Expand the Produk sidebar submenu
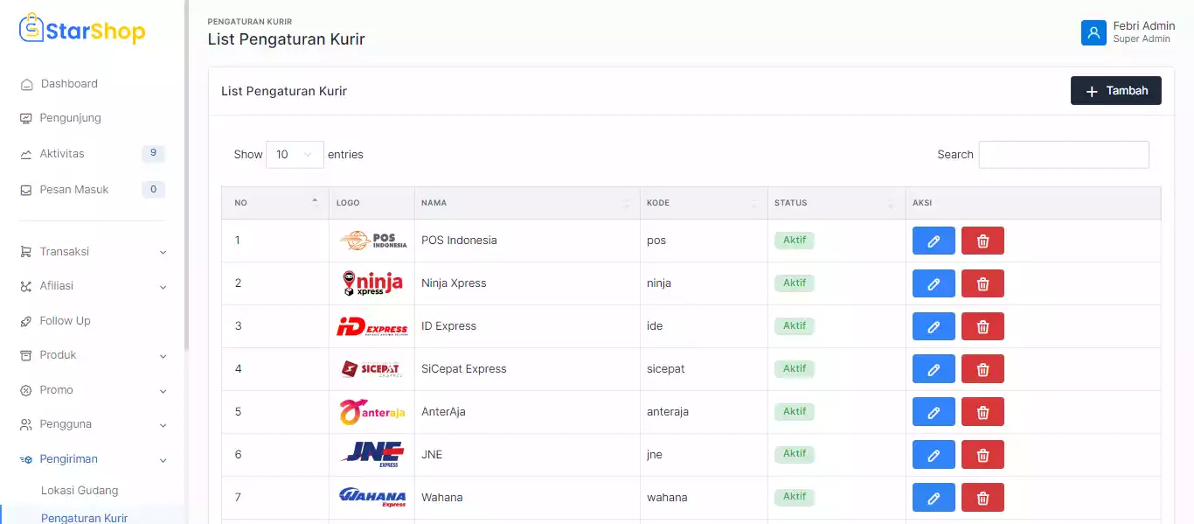Viewport: 1194px width, 524px height. (92, 355)
